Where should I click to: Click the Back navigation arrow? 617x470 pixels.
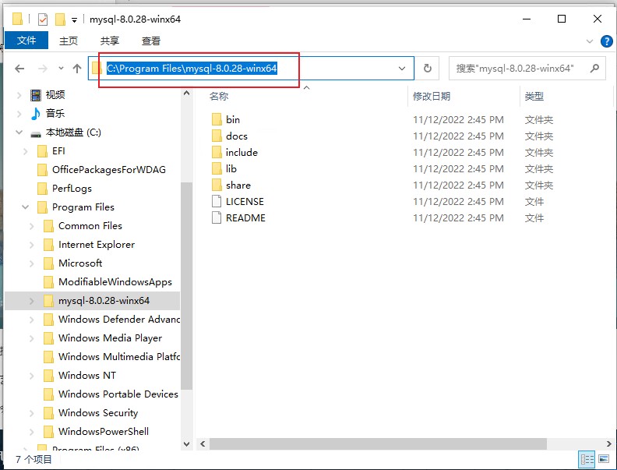click(19, 69)
